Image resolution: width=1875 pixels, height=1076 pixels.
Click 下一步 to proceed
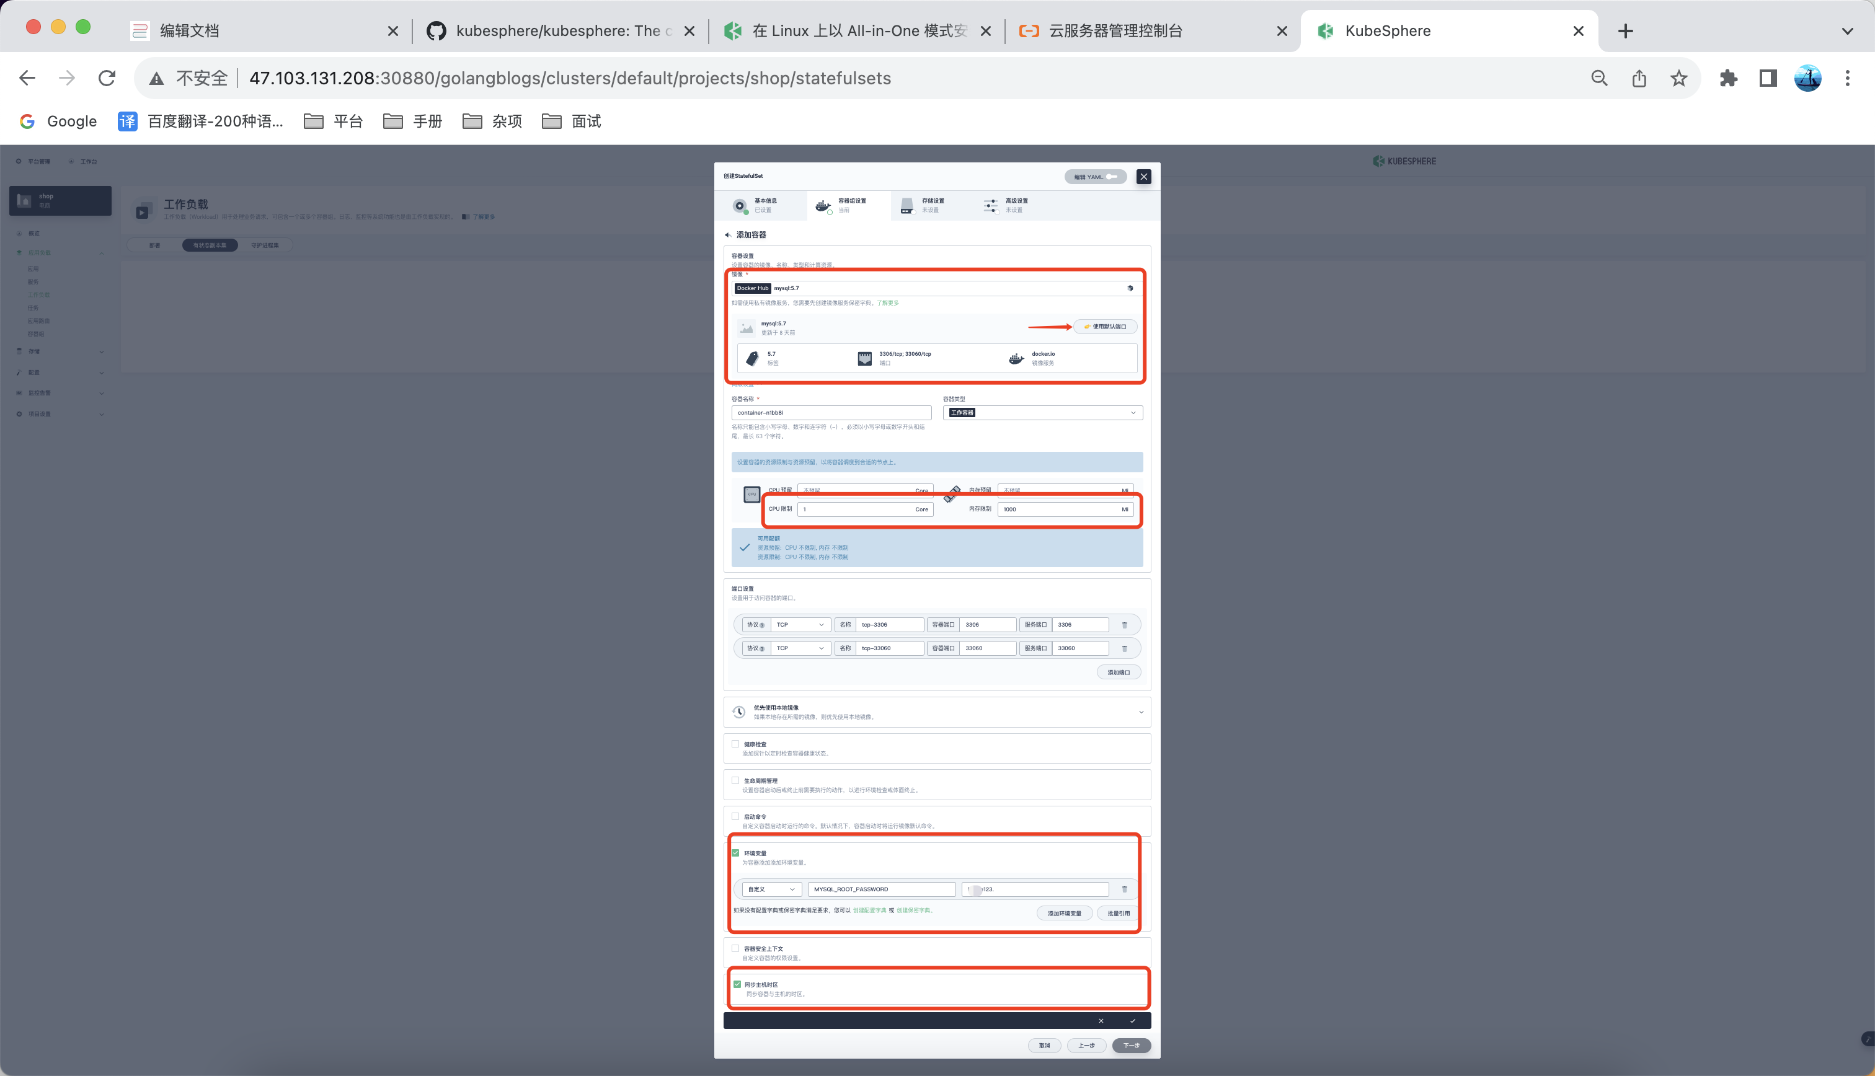pyautogui.click(x=1132, y=1046)
